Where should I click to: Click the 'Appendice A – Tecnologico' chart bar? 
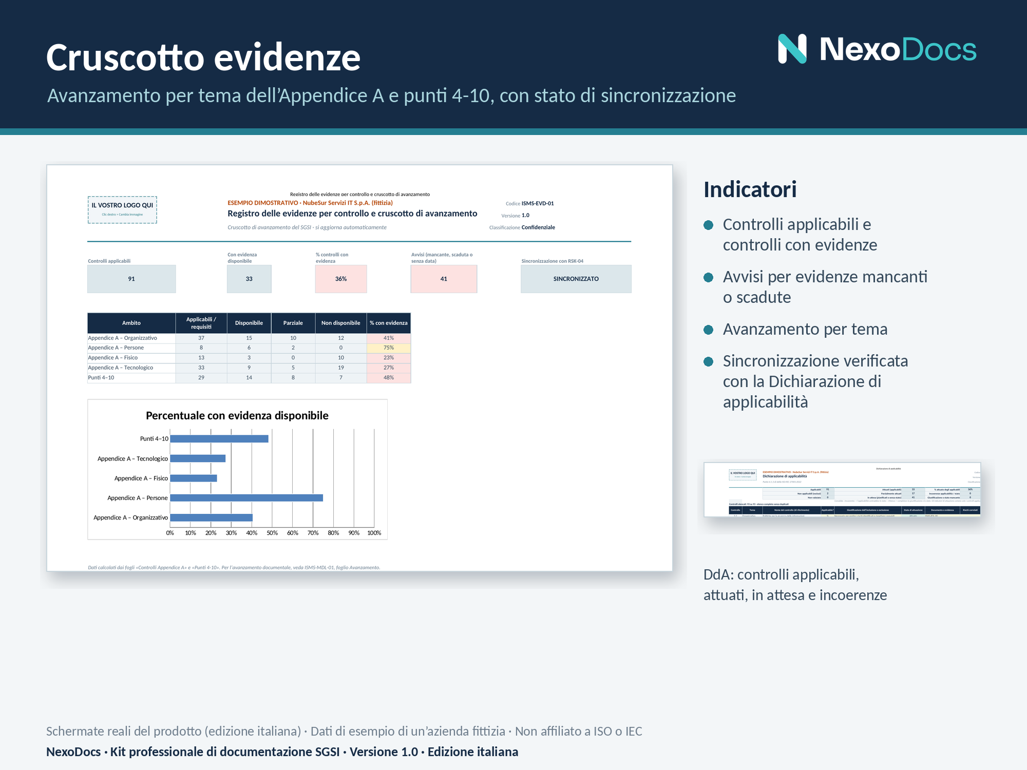pos(198,458)
